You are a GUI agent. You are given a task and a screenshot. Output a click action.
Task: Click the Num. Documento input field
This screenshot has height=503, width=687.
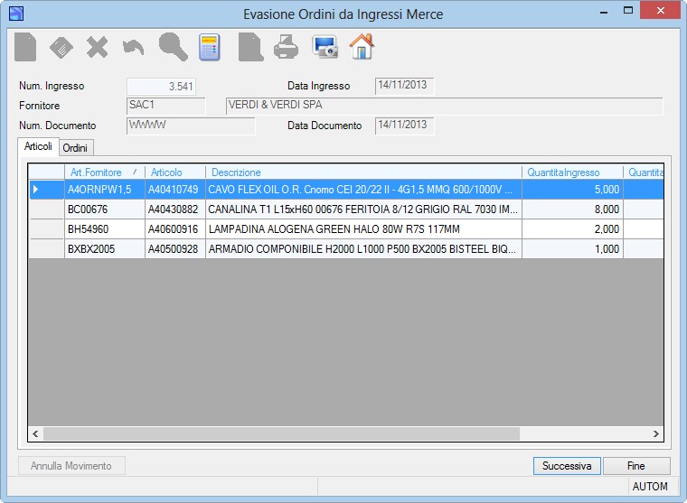[x=191, y=126]
